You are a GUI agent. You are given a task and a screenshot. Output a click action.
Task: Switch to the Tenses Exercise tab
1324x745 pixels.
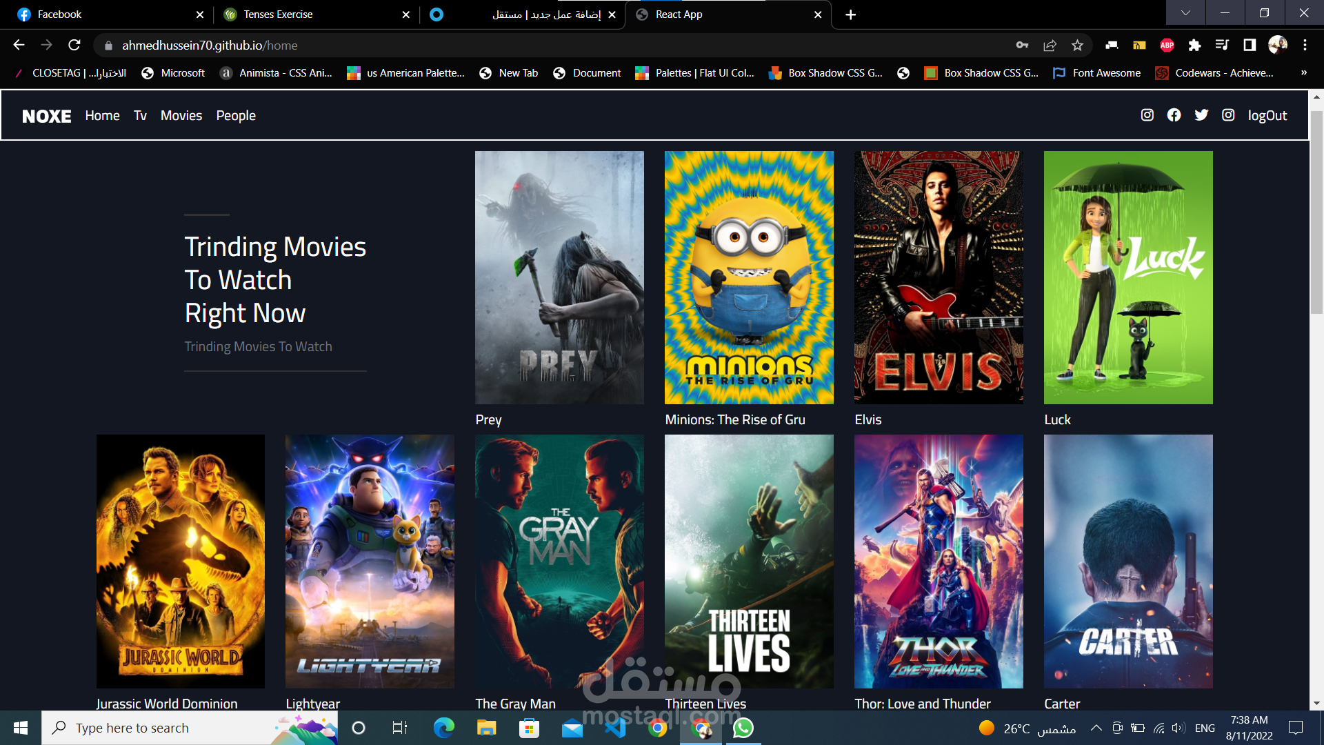[278, 14]
